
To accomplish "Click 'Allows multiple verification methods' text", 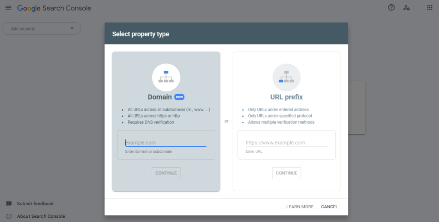I will click(x=281, y=122).
